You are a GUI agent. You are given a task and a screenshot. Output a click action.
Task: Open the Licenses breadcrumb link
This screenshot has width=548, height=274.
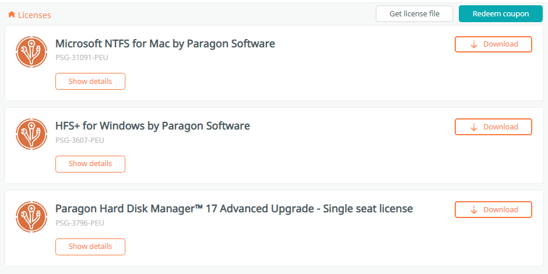[x=34, y=15]
